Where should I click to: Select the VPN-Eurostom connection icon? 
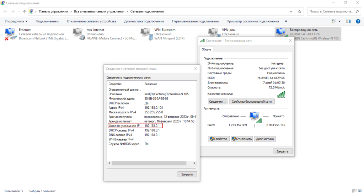[x=146, y=34]
